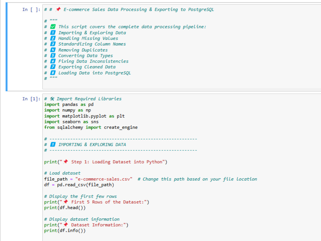This screenshot has width=321, height=241.
Task: Click '# Display the first few rows' comment
Action: coord(81,196)
